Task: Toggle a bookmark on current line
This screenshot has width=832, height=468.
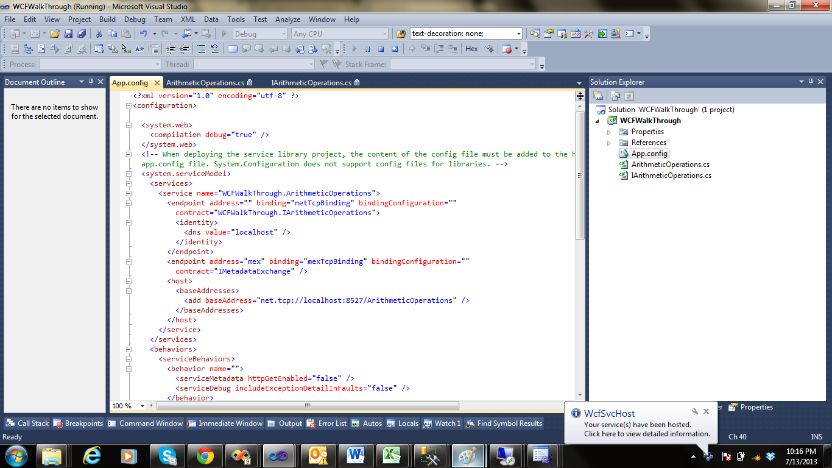Action: tap(233, 49)
